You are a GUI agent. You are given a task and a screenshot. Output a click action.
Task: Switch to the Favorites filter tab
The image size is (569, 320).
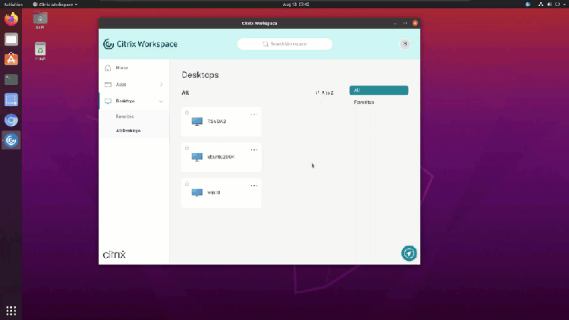tap(364, 102)
